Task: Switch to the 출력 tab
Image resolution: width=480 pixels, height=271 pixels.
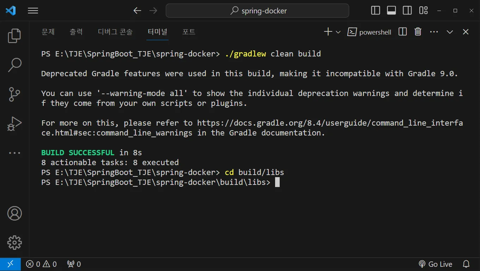Action: pos(76,32)
